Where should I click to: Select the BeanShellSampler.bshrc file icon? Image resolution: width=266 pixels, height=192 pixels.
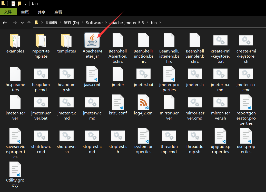195,40
